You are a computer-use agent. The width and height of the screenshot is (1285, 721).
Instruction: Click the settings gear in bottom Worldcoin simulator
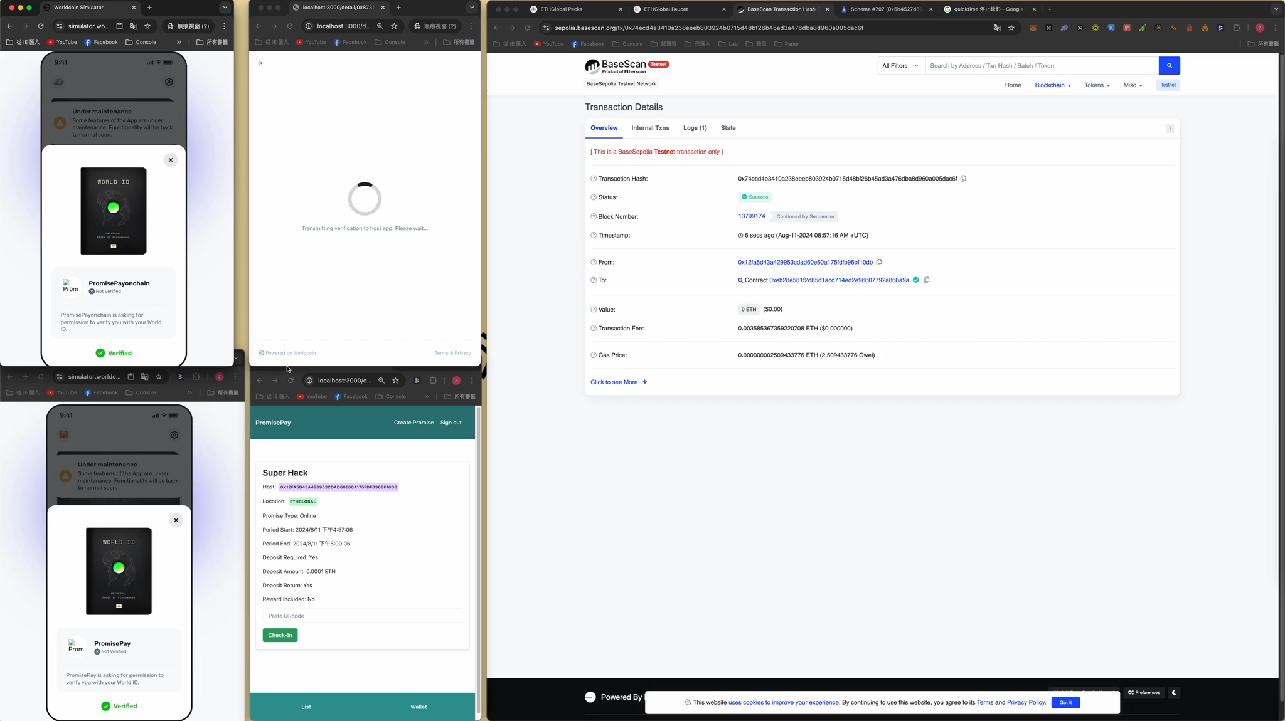coord(174,435)
